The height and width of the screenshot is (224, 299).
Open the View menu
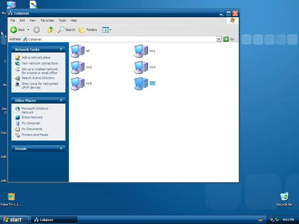click(33, 20)
